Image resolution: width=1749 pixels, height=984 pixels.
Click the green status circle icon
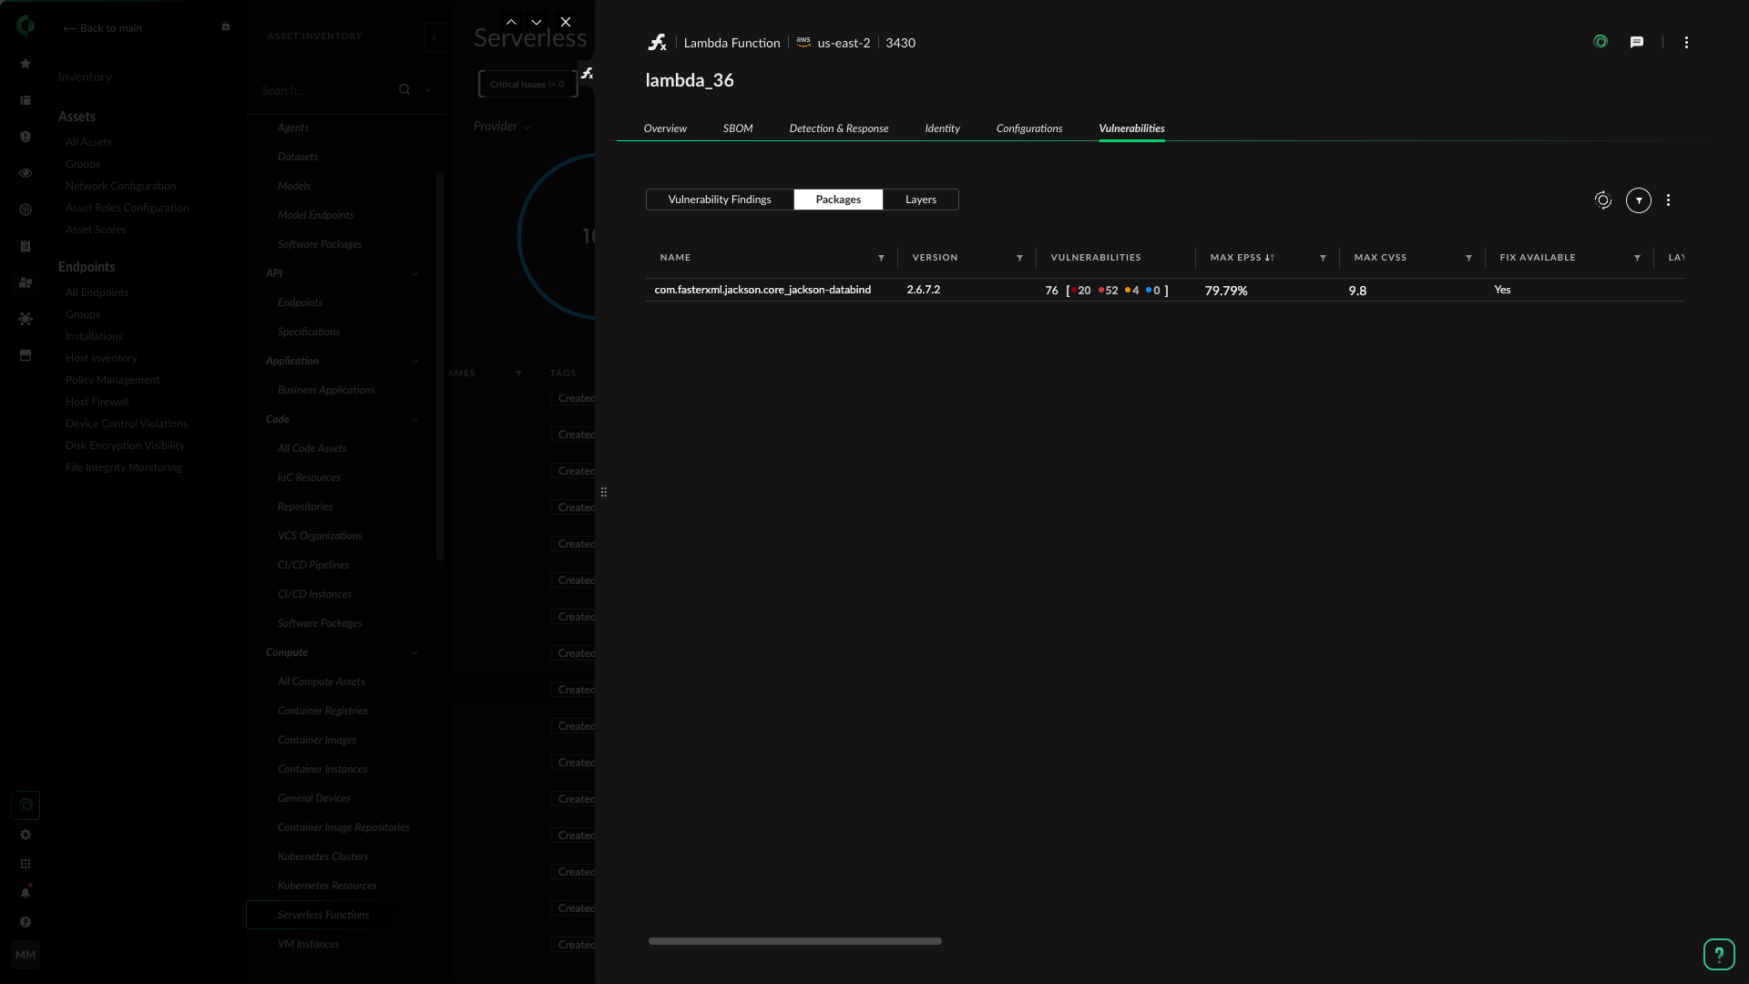click(1601, 42)
